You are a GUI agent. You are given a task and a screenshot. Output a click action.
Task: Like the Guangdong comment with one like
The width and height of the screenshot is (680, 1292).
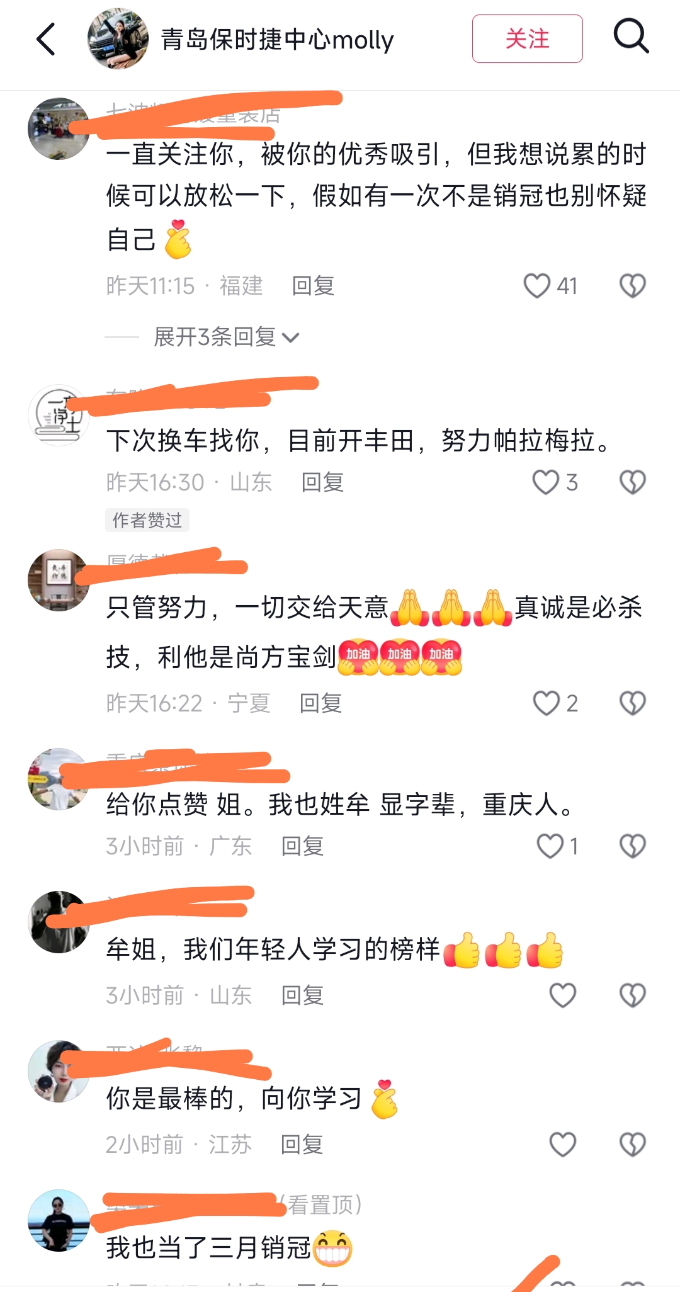[550, 846]
